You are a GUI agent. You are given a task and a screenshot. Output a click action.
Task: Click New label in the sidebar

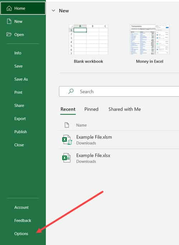point(18,22)
